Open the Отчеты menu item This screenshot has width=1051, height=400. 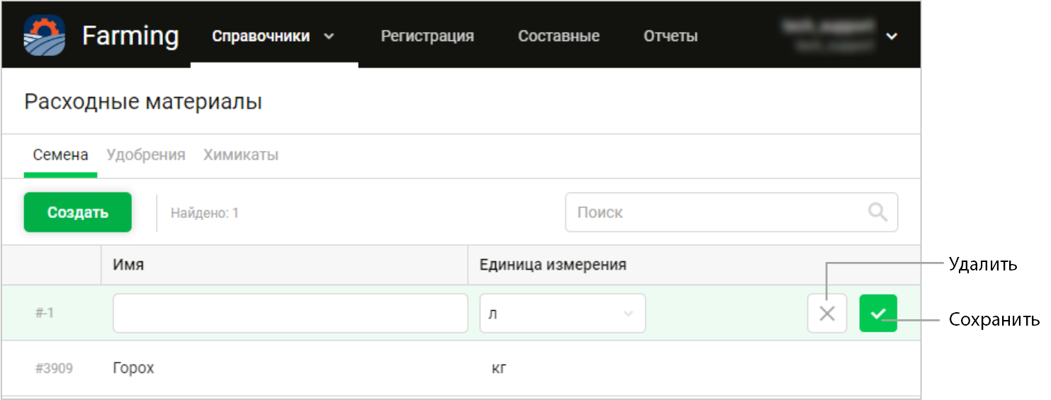pos(670,36)
